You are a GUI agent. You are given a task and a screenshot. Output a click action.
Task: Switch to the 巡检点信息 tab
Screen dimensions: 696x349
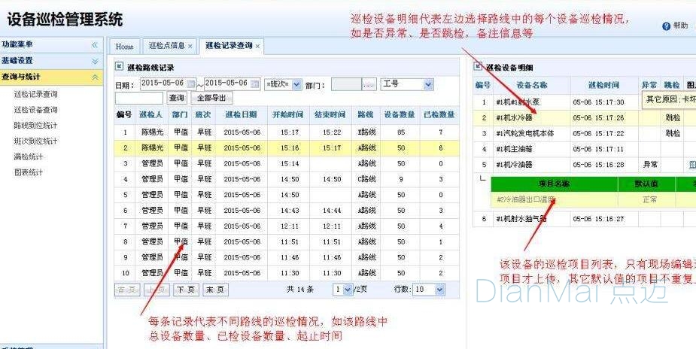pyautogui.click(x=167, y=46)
